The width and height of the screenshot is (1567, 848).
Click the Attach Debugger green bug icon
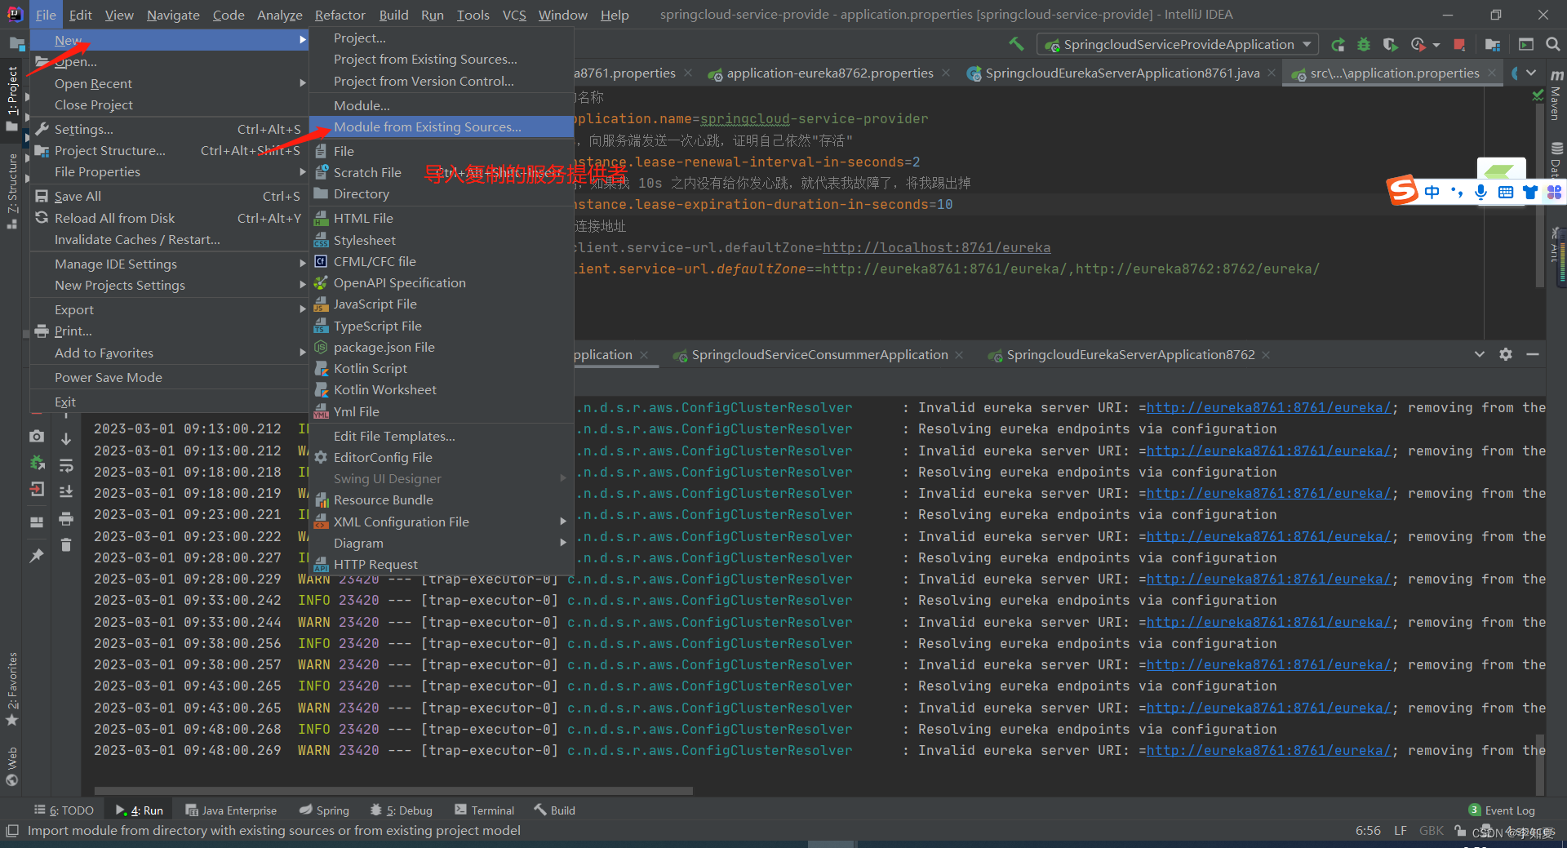point(37,463)
